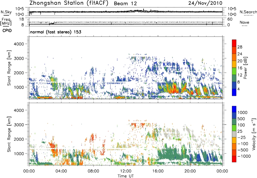
Task: Pick the light green 25–100 velocity segment
Action: 234,128
